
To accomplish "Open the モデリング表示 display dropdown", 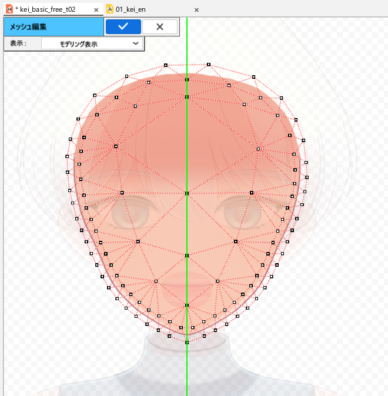I will click(91, 44).
